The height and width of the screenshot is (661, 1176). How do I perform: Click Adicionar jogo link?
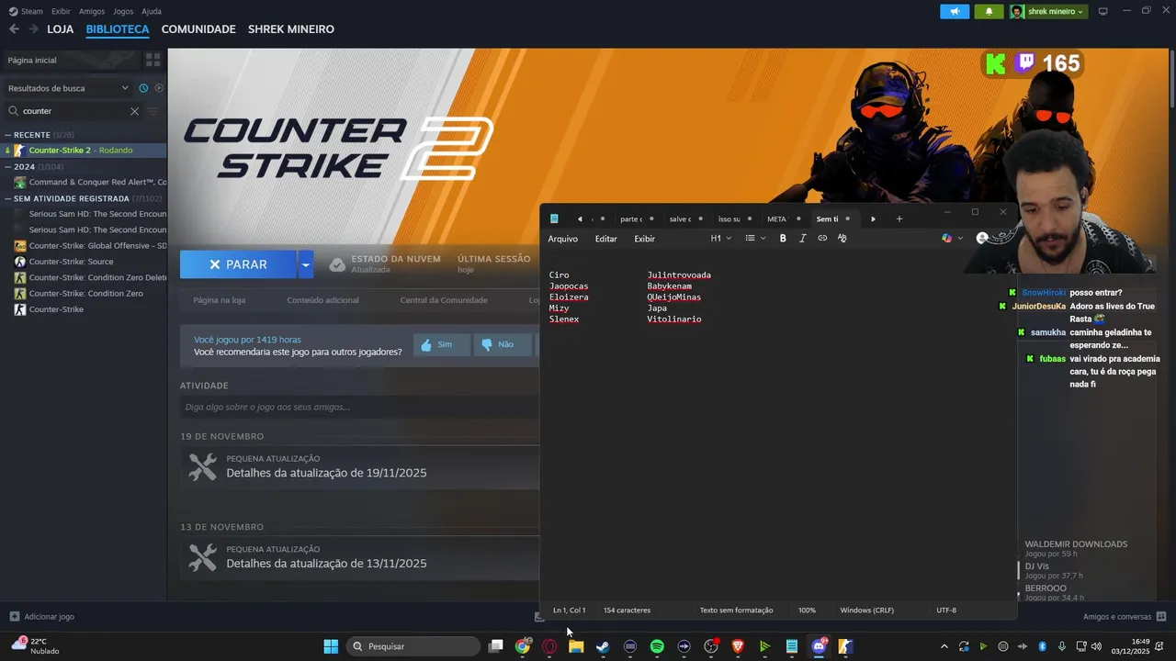(50, 617)
